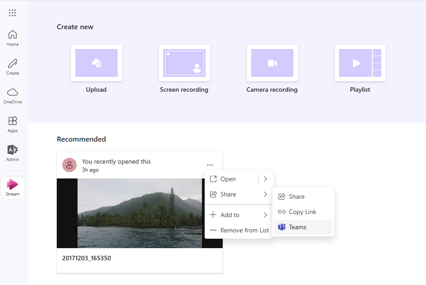Click the video card's three-dot menu
This screenshot has width=426, height=285.
(x=210, y=165)
